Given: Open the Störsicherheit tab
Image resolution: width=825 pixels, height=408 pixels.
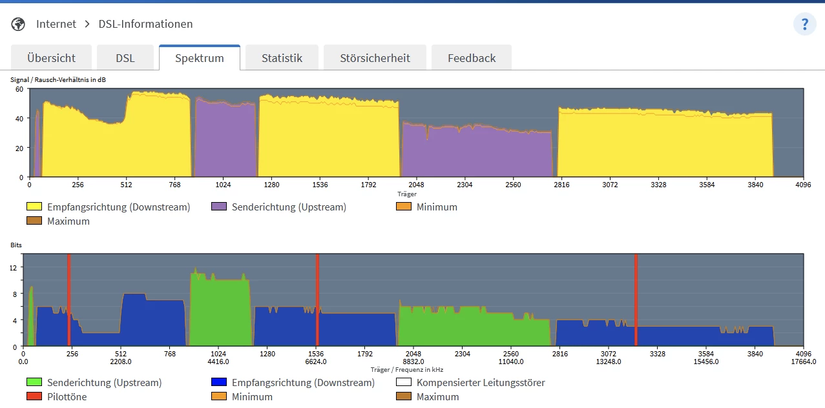Looking at the screenshot, I should click(x=375, y=58).
